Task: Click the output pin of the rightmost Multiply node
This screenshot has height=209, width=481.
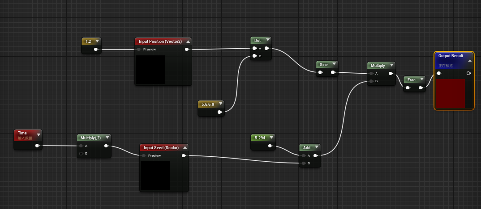Action: (391, 73)
